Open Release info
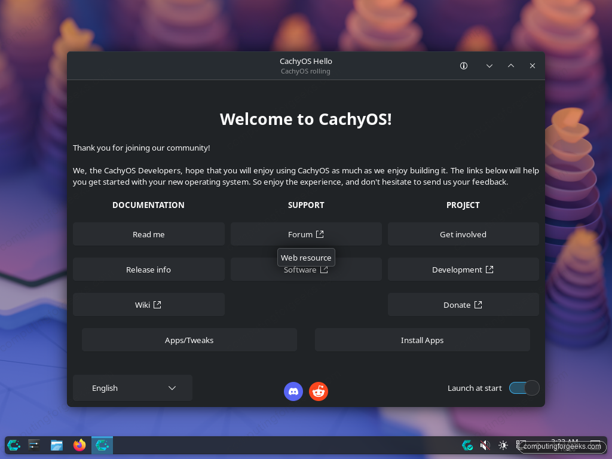Image resolution: width=612 pixels, height=459 pixels. coord(148,270)
